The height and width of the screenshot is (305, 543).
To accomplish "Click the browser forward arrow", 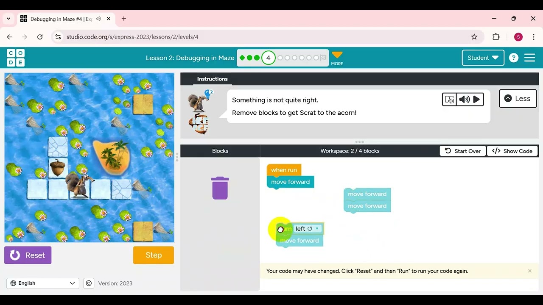I will tap(25, 37).
